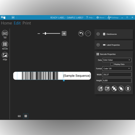Click the icon with striped squares
135x135 pixels.
114,89
